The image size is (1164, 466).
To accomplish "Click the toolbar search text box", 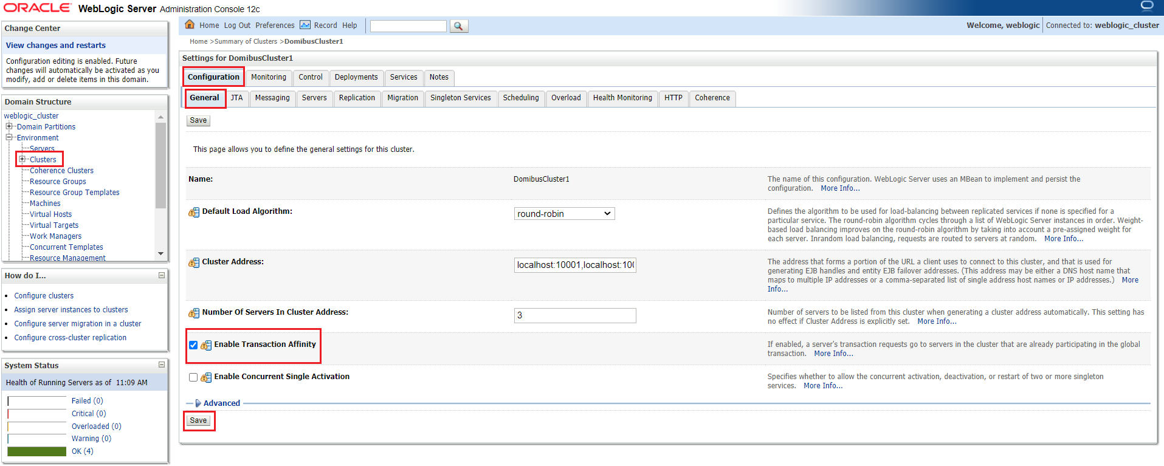I will pos(408,26).
